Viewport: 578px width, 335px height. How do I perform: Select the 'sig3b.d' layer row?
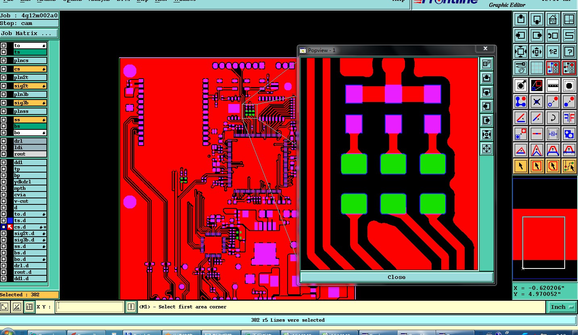click(x=30, y=240)
